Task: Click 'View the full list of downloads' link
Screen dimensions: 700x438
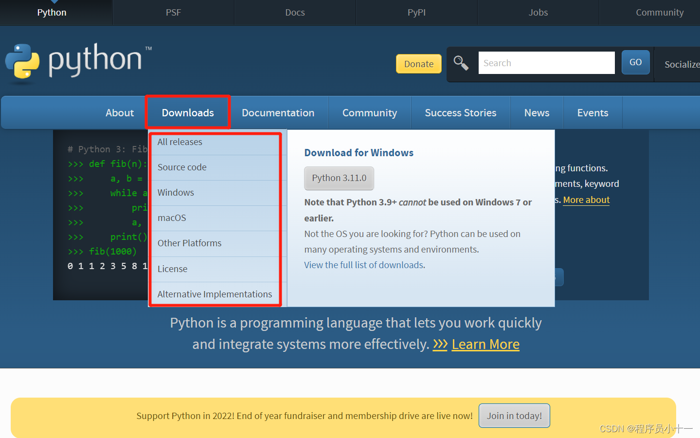Action: tap(364, 265)
